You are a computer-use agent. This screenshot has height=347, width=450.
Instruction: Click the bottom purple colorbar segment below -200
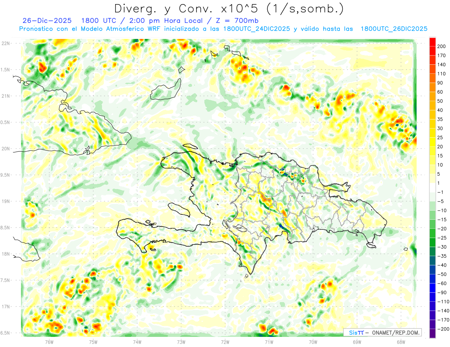coord(432,333)
